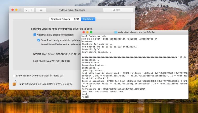Close the NVIDIA Driver Manager window
Viewport: 198px width, 113px height.
[12, 10]
